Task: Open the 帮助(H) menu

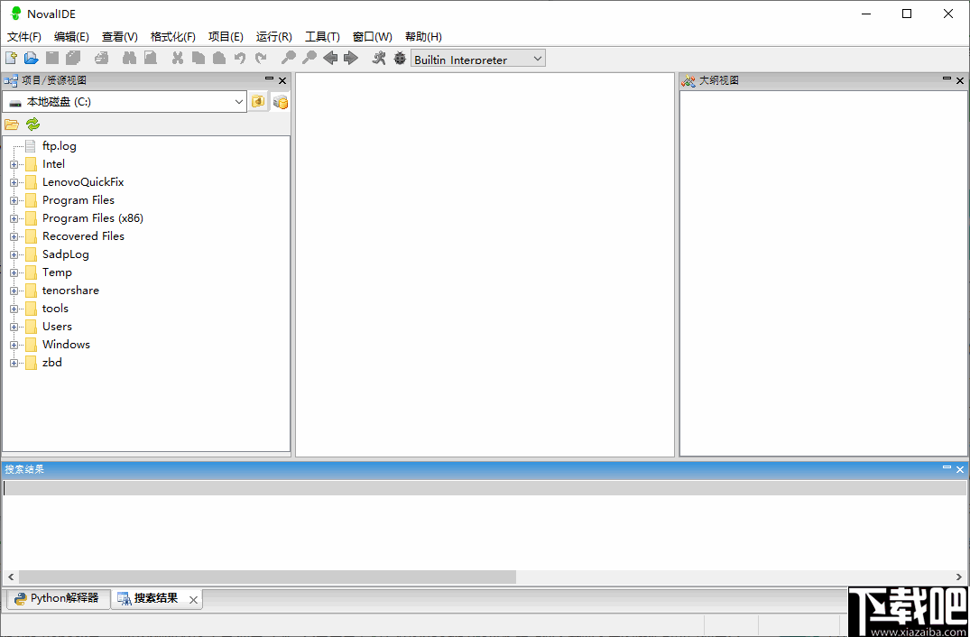Action: click(423, 36)
